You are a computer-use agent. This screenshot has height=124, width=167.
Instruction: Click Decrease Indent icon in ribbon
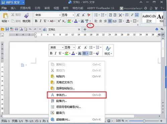[110, 15]
